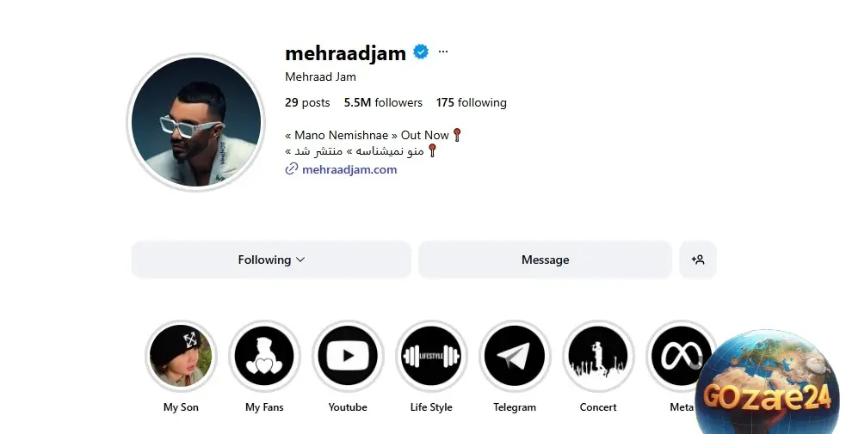View the Life Style highlight

[x=431, y=356]
